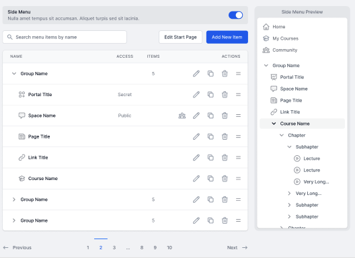The height and width of the screenshot is (258, 355).
Task: Edit the Space Name row
Action: pyautogui.click(x=196, y=116)
